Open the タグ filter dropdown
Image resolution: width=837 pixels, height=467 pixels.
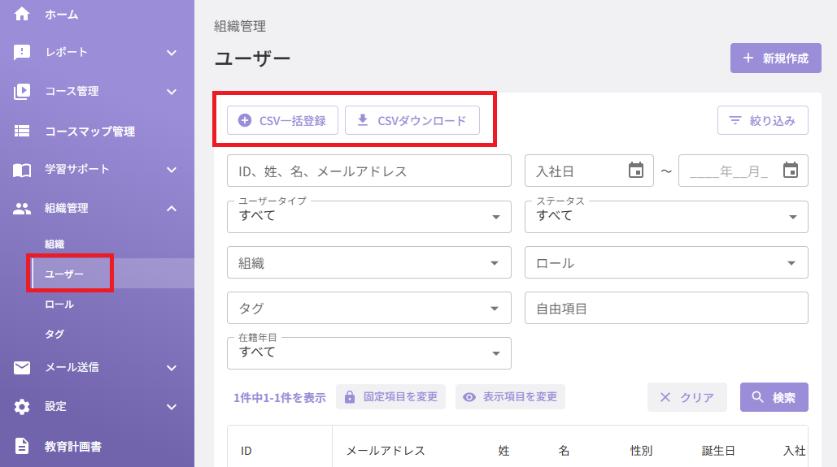[368, 308]
